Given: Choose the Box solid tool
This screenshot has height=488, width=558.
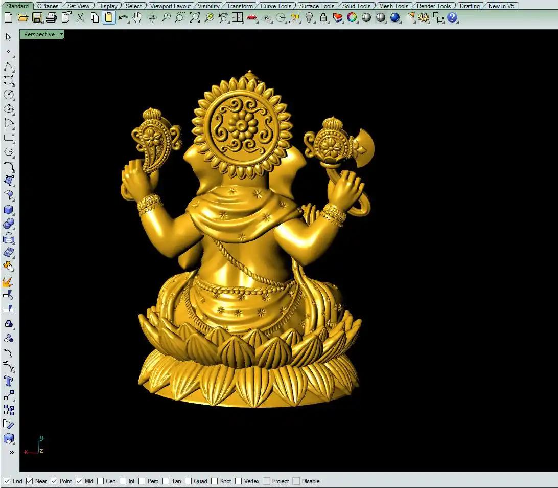Looking at the screenshot, I should 9,210.
